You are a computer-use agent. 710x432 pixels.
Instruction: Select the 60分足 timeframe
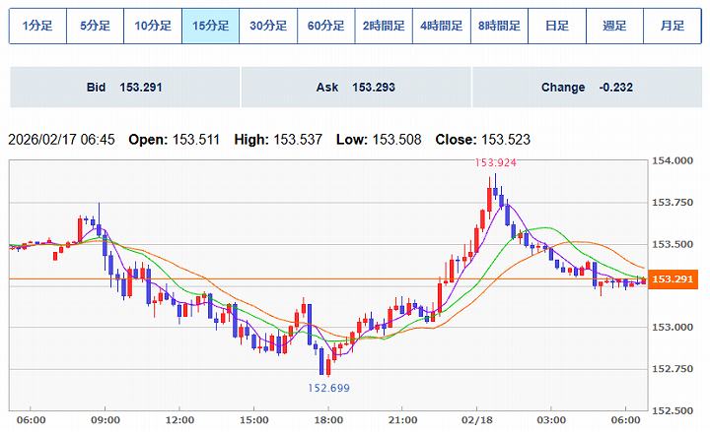pos(325,27)
